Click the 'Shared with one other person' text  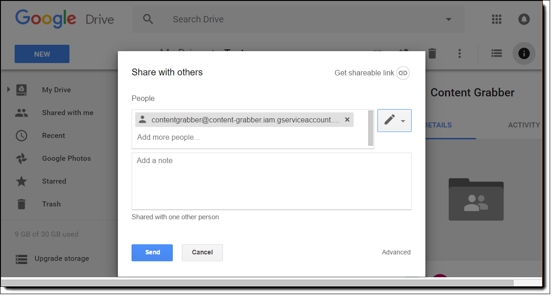175,217
